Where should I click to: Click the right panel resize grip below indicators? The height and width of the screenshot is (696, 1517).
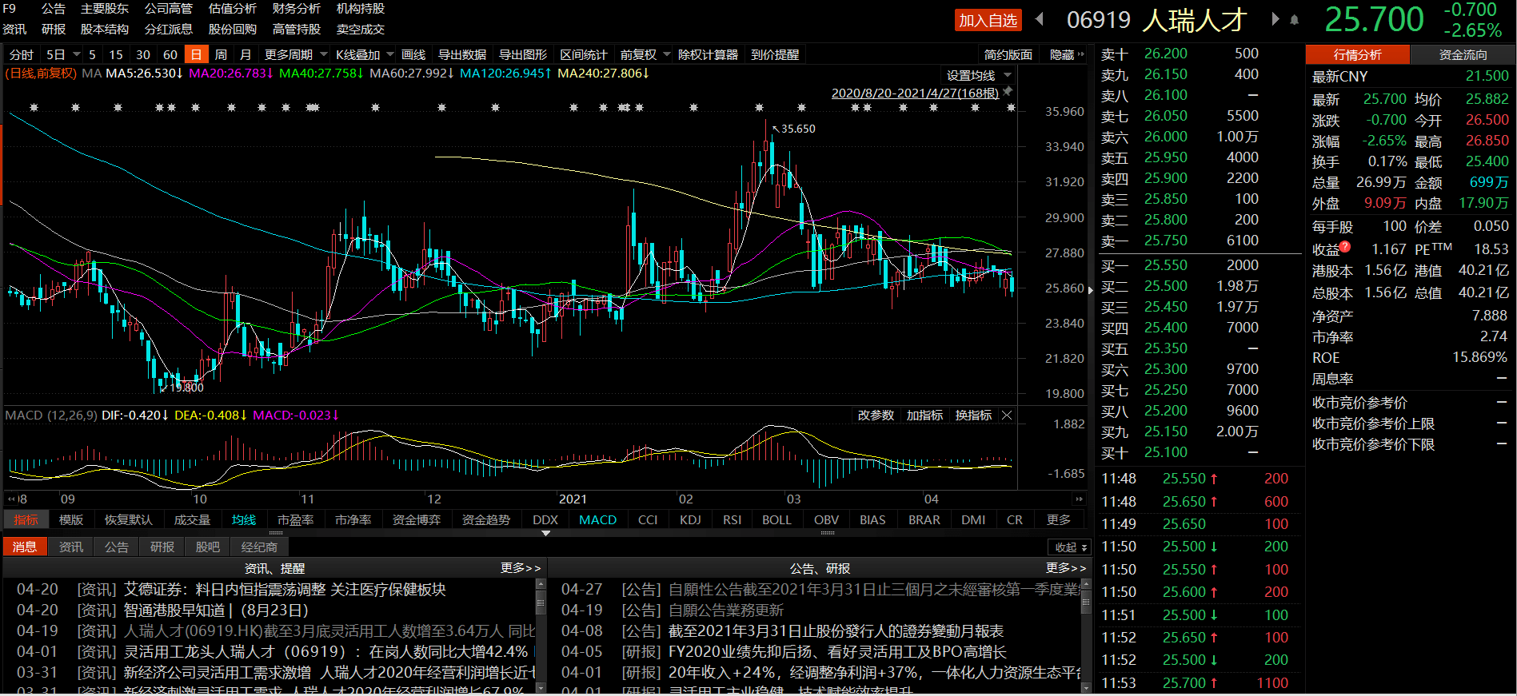(828, 533)
